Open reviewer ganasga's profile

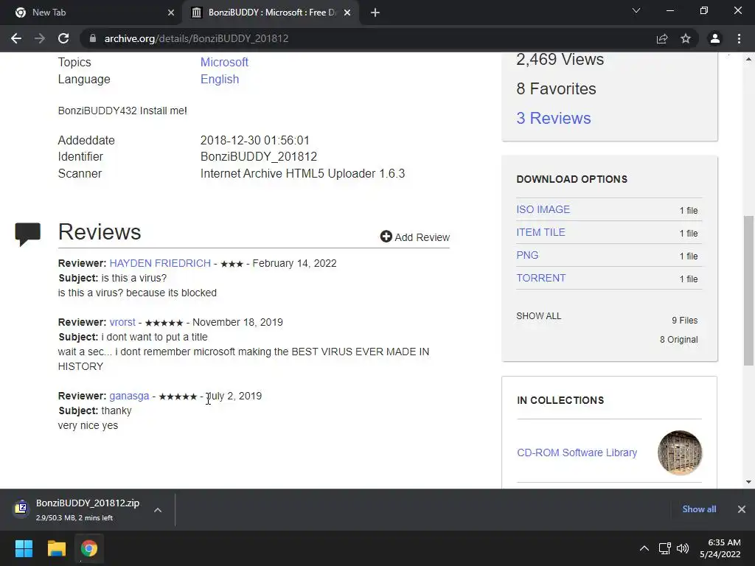[129, 396]
